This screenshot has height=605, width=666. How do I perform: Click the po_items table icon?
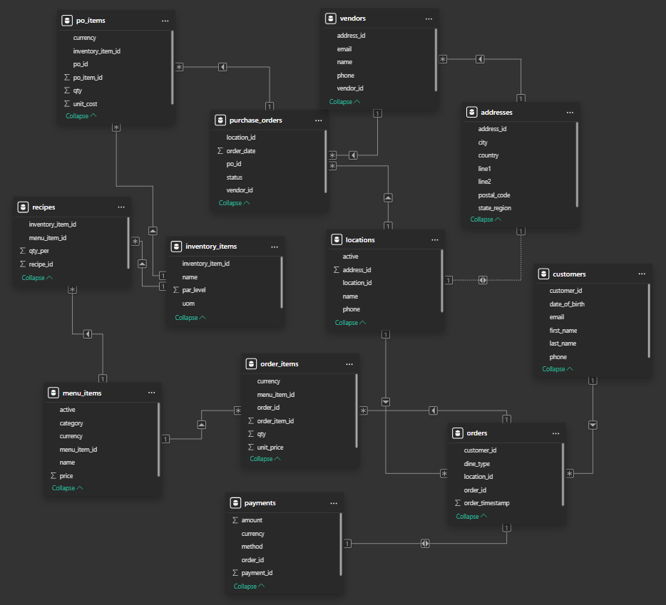pos(66,21)
